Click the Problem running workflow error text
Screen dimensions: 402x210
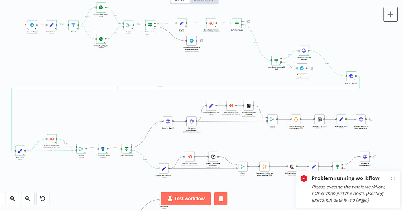click(345, 178)
